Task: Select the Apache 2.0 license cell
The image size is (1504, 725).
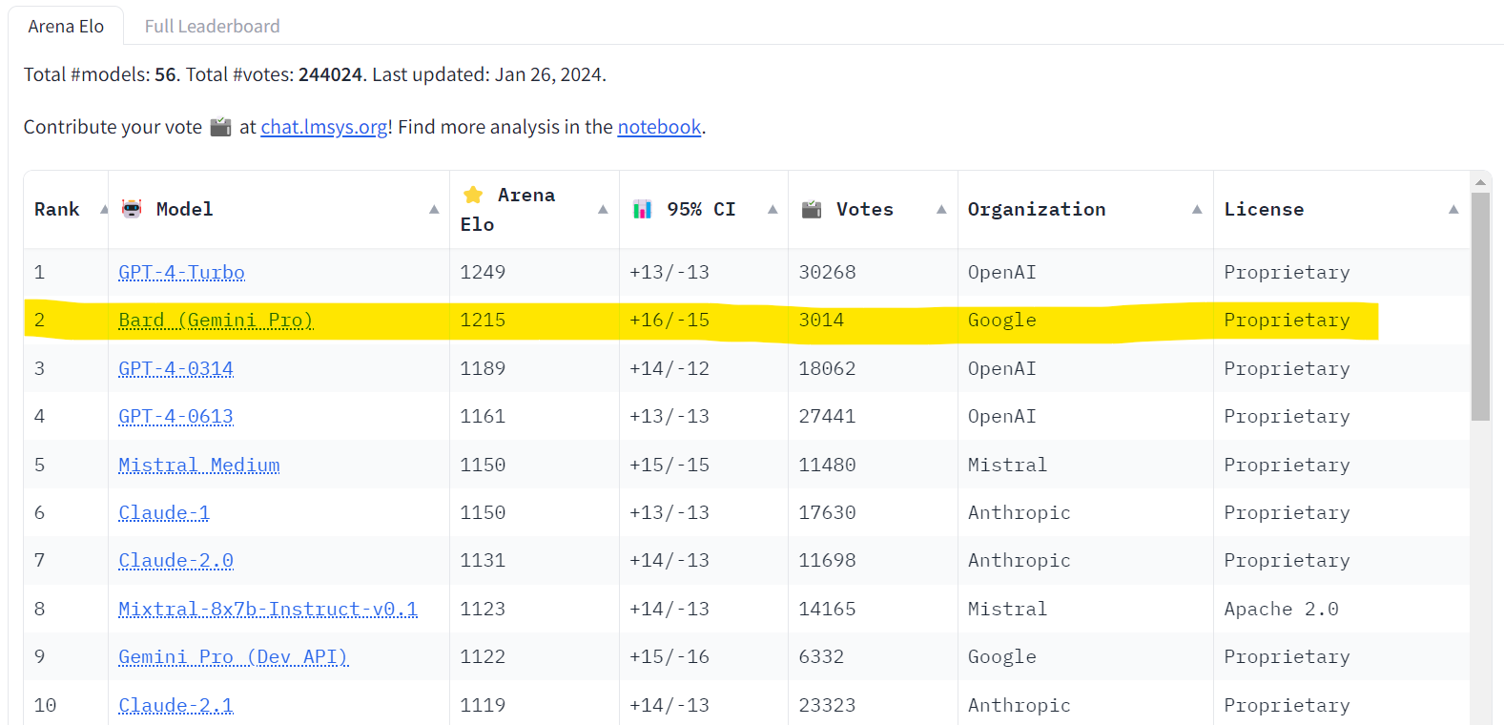Action: [x=1341, y=610]
